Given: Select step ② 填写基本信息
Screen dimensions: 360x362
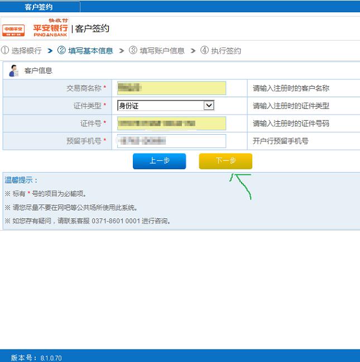Looking at the screenshot, I should (85, 51).
